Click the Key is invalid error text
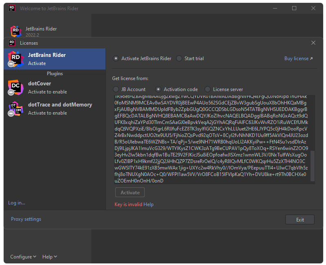Viewport: 326px width, 265px height. tap(128, 204)
